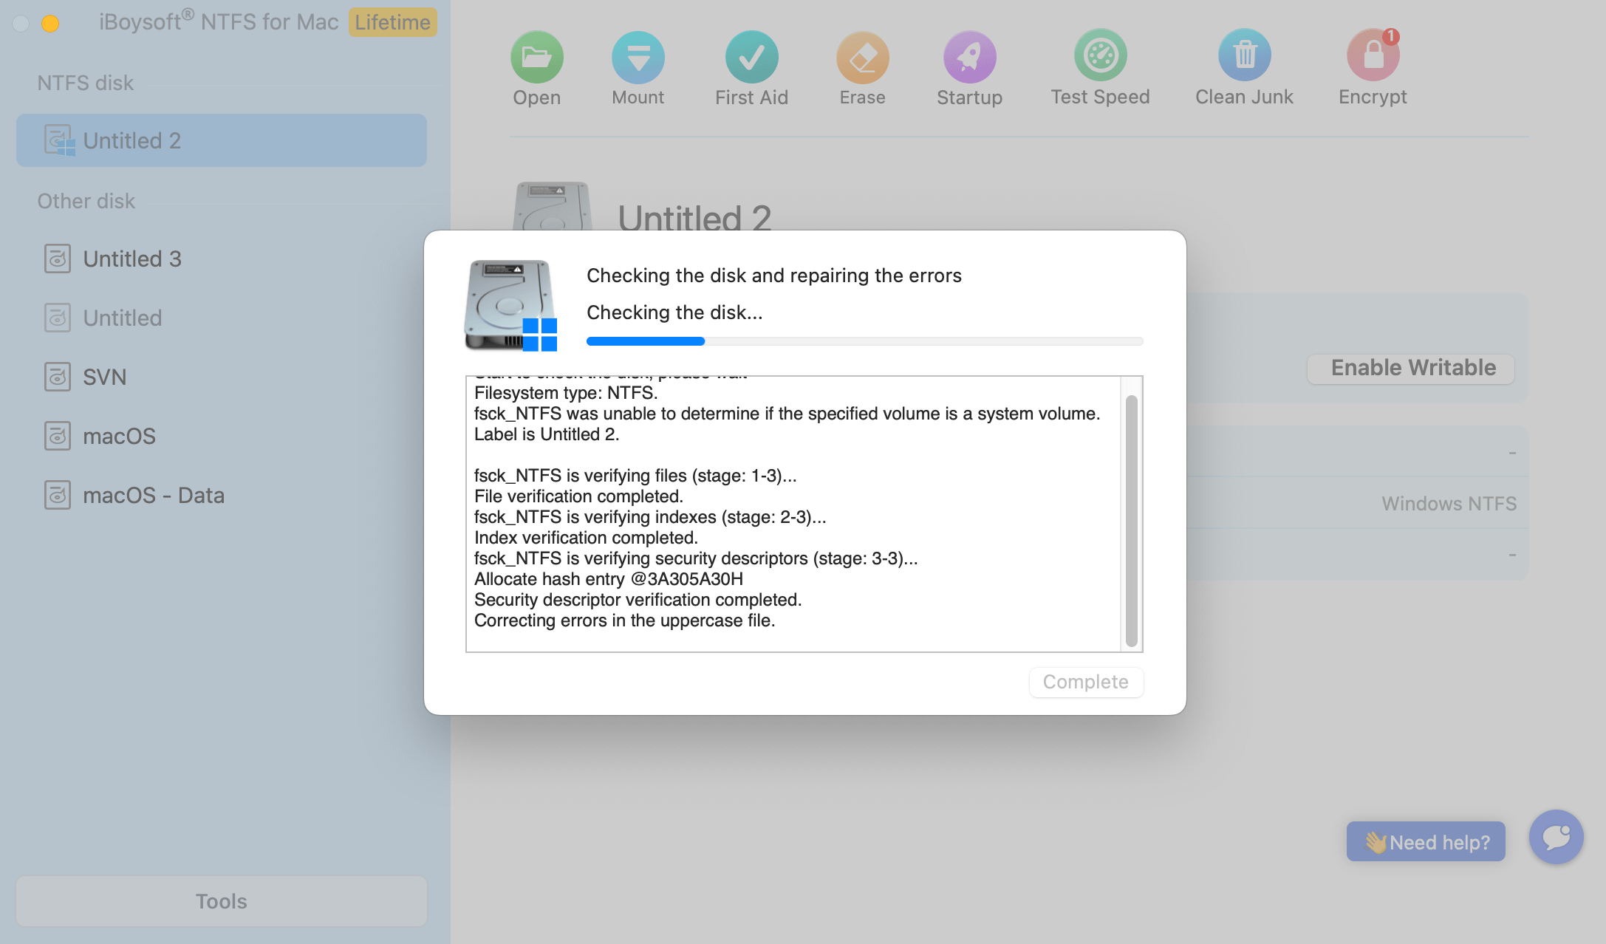Select the Erase toolbar icon
Image resolution: width=1606 pixels, height=944 pixels.
click(863, 57)
